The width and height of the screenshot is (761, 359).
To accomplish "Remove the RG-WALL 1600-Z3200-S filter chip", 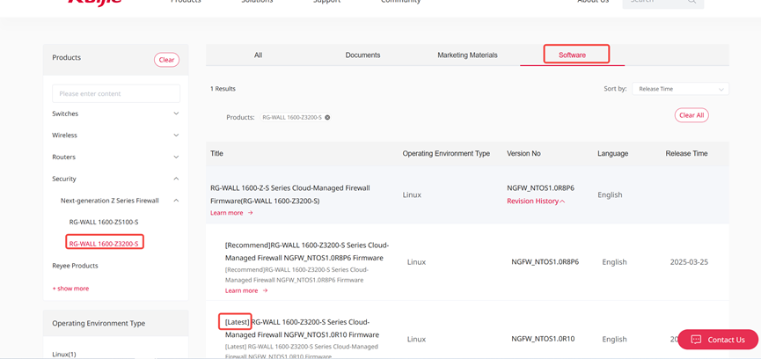I will 327,117.
